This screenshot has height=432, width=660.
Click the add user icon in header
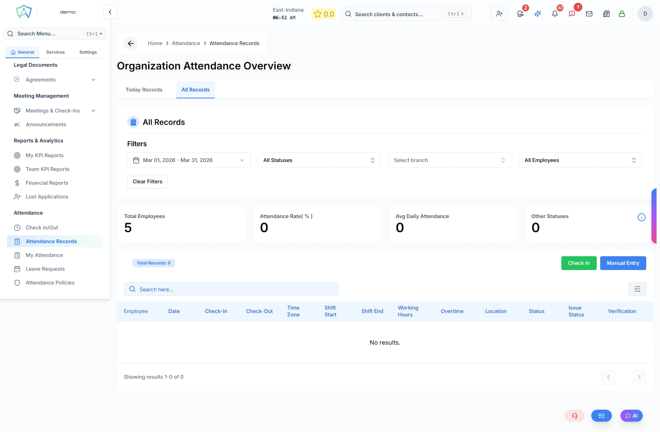tap(499, 14)
